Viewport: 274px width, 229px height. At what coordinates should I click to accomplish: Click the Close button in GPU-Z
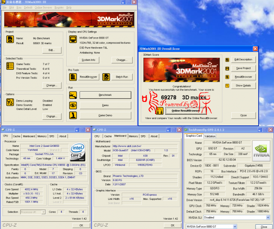click(x=264, y=227)
